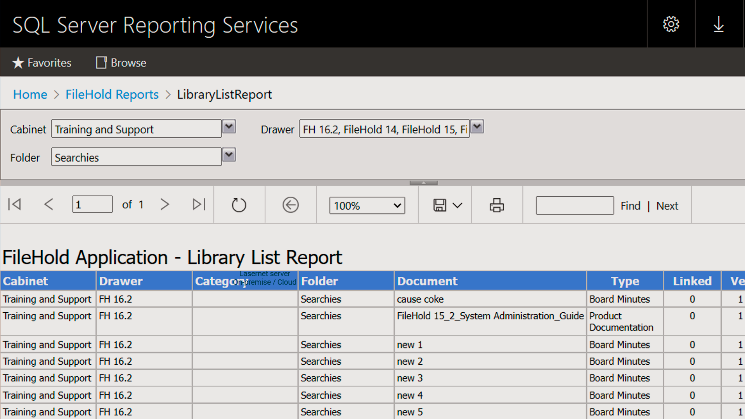Click the Next button in toolbar
745x419 pixels.
(x=667, y=206)
